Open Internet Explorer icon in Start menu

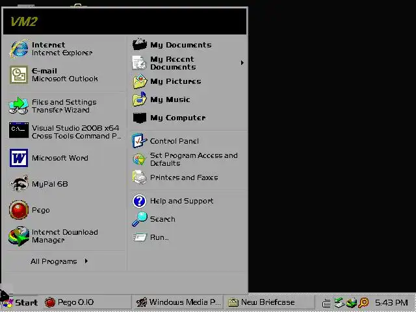point(19,49)
